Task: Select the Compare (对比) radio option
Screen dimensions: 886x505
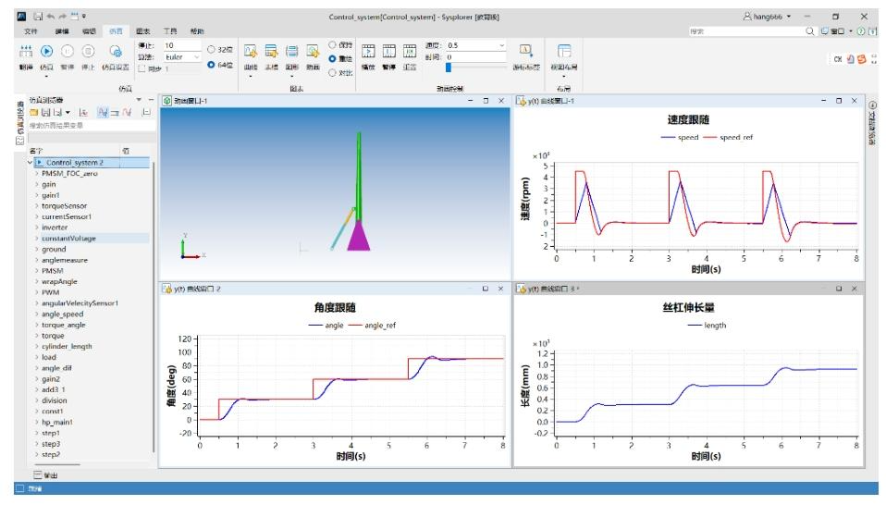Action: [x=332, y=73]
